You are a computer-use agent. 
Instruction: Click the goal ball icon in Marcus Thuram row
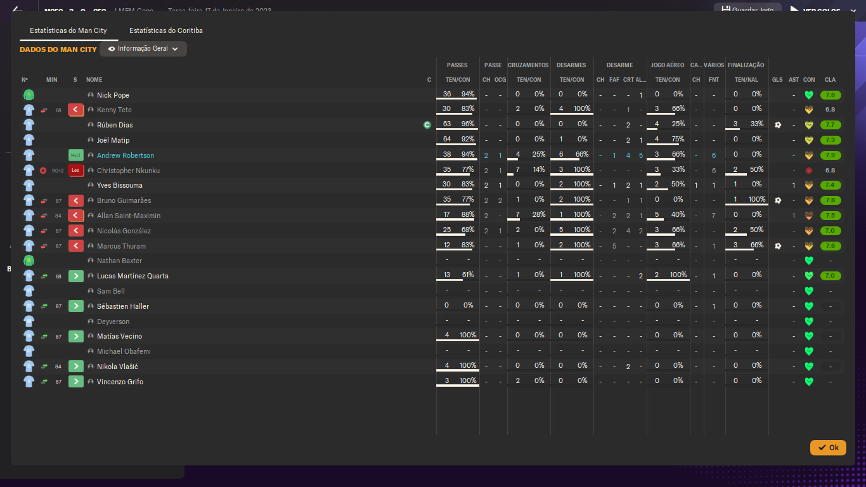pyautogui.click(x=778, y=246)
